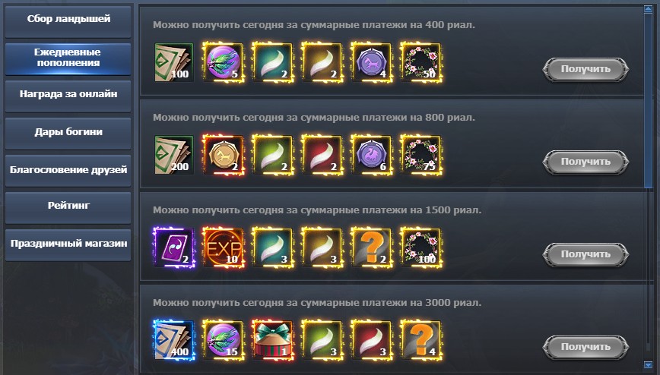
Task: Click the purple horse medal with 4
Action: click(x=371, y=62)
